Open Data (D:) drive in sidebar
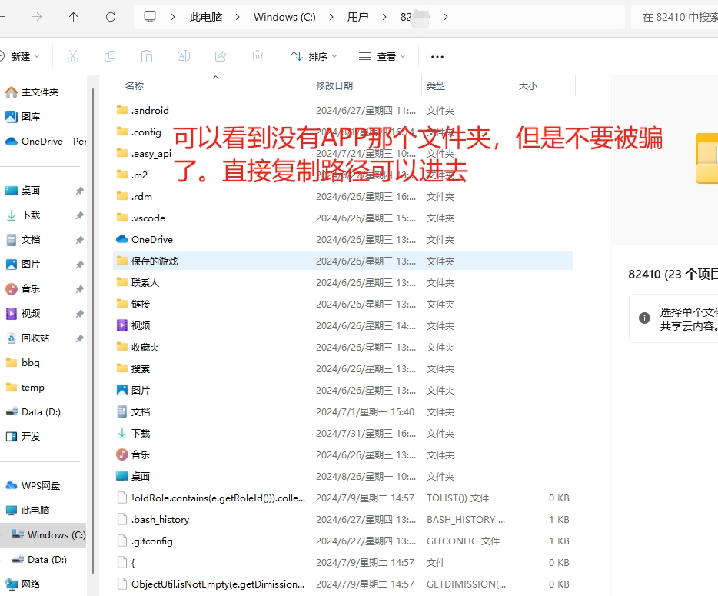The width and height of the screenshot is (718, 596). pyautogui.click(x=42, y=412)
